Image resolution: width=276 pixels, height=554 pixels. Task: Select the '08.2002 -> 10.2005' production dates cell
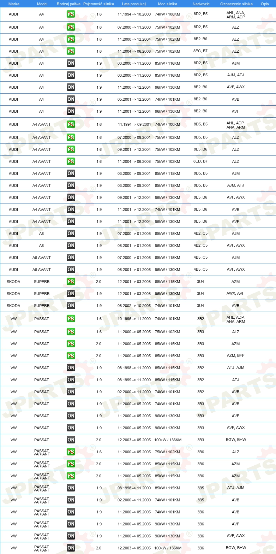(134, 306)
